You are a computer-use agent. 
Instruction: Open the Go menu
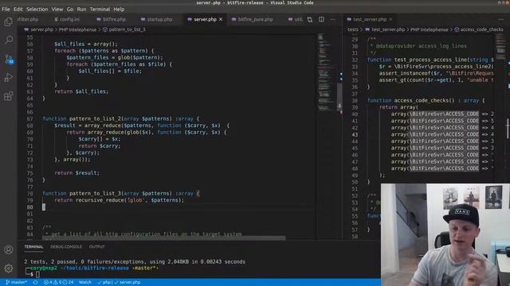70,9
